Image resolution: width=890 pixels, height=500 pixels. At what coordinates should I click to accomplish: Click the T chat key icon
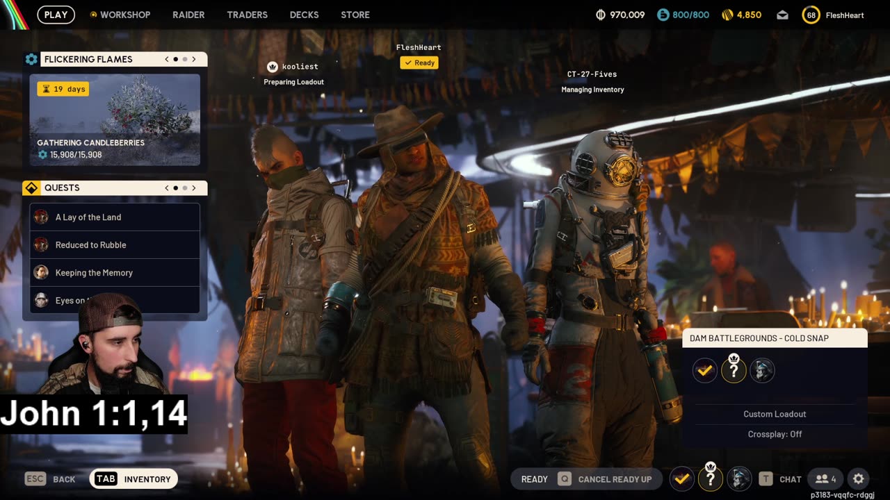coord(766,478)
